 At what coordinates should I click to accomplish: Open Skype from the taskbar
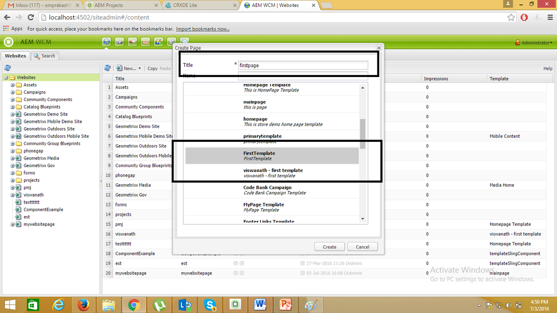tap(209, 305)
